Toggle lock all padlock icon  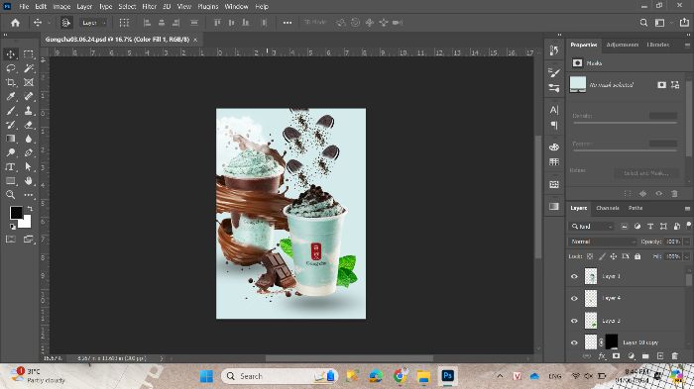point(637,256)
